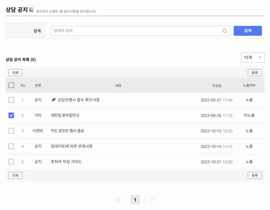This screenshot has width=270, height=210.
Task: Check the 업데이트에 따른 변경사항 row checkbox
Action: (11, 146)
